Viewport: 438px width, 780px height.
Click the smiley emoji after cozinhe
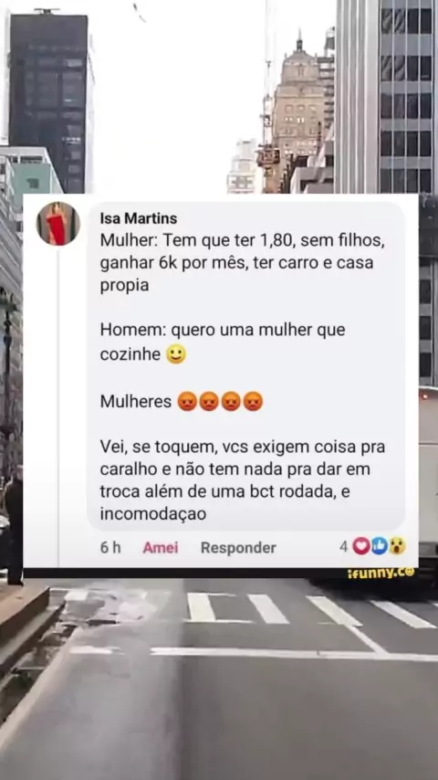[x=176, y=354]
